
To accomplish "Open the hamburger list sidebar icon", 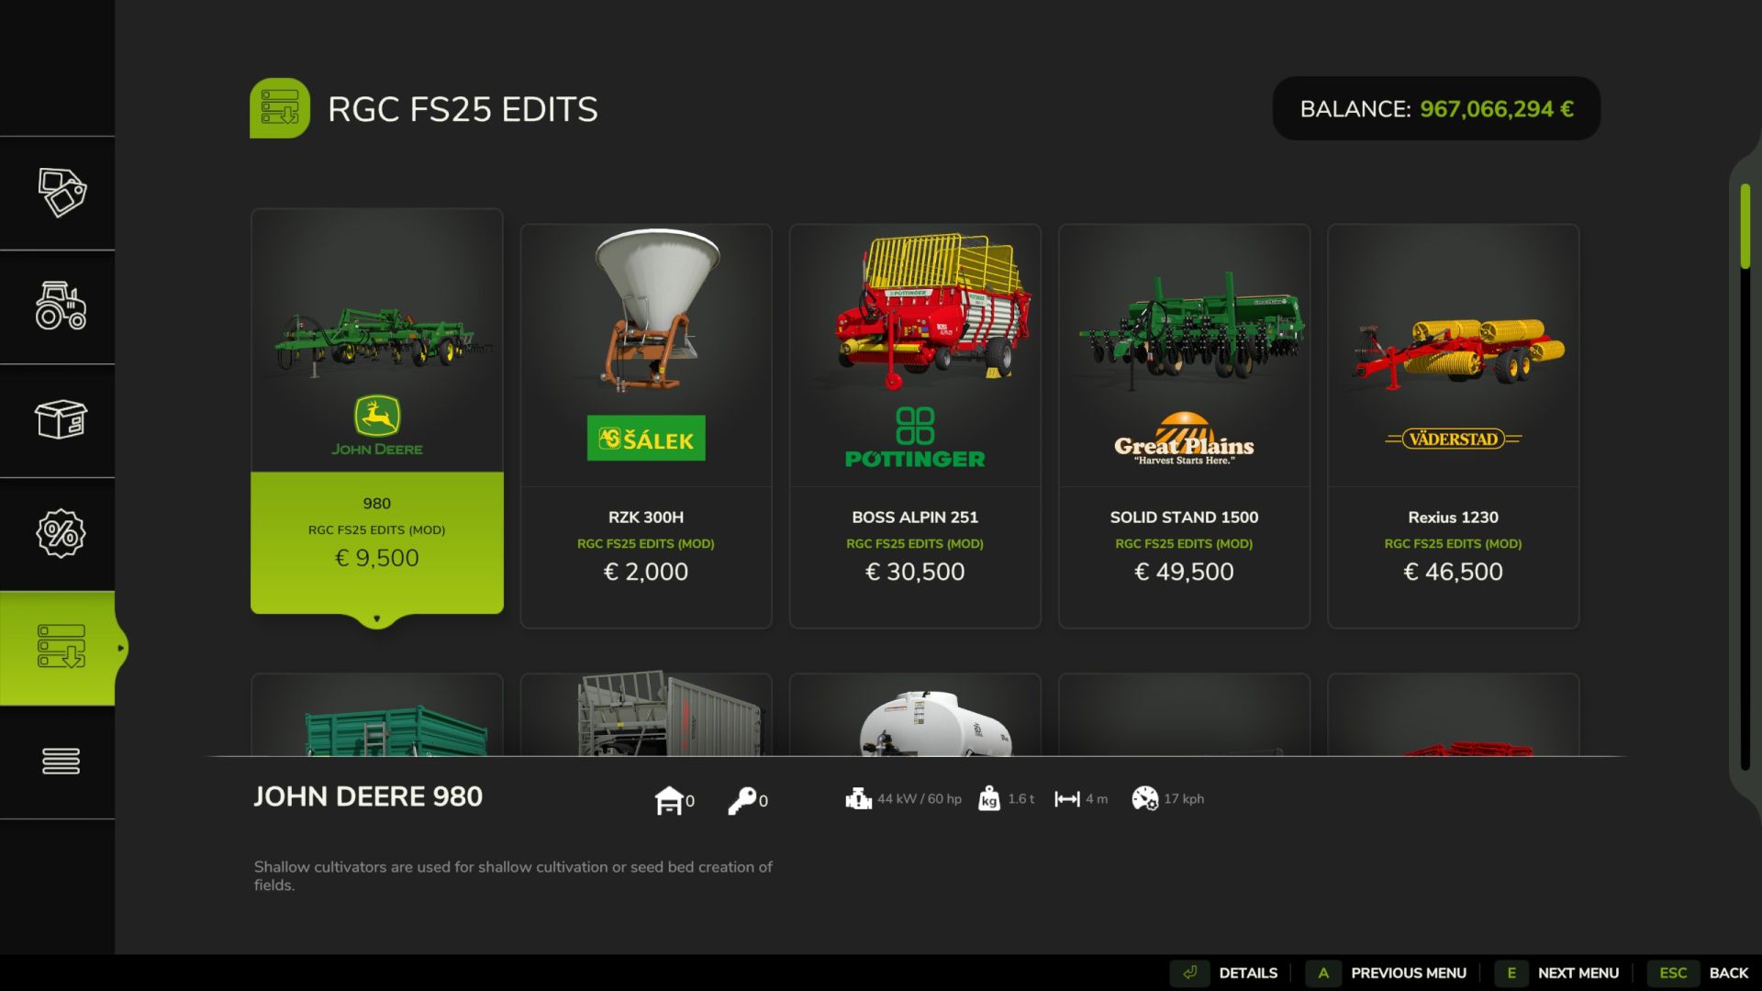I will coord(61,761).
